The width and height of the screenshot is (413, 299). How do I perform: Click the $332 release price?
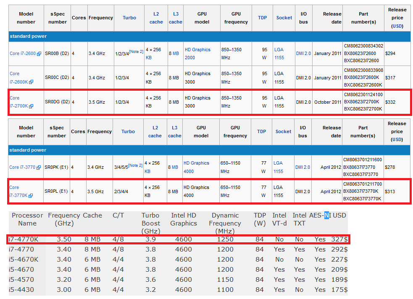(x=390, y=102)
